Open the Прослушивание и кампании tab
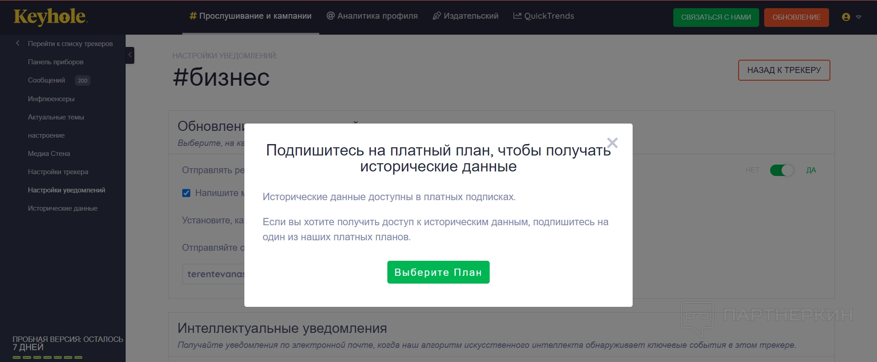 point(250,16)
